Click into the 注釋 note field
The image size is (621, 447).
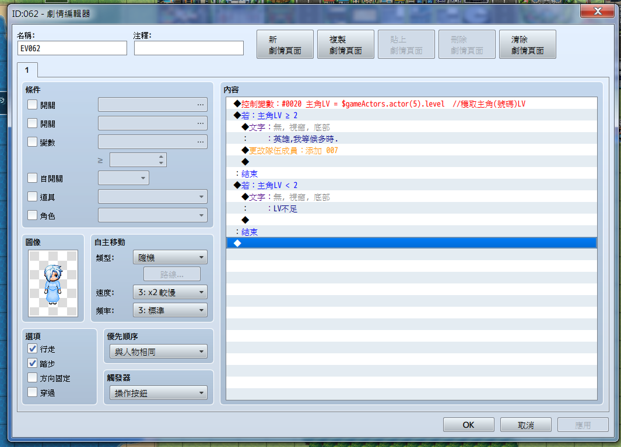(x=189, y=48)
